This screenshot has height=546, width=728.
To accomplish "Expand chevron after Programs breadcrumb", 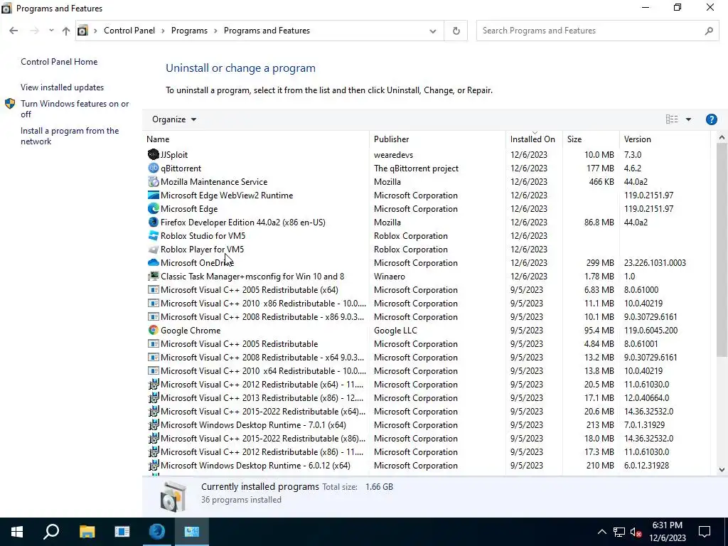I will click(x=216, y=31).
